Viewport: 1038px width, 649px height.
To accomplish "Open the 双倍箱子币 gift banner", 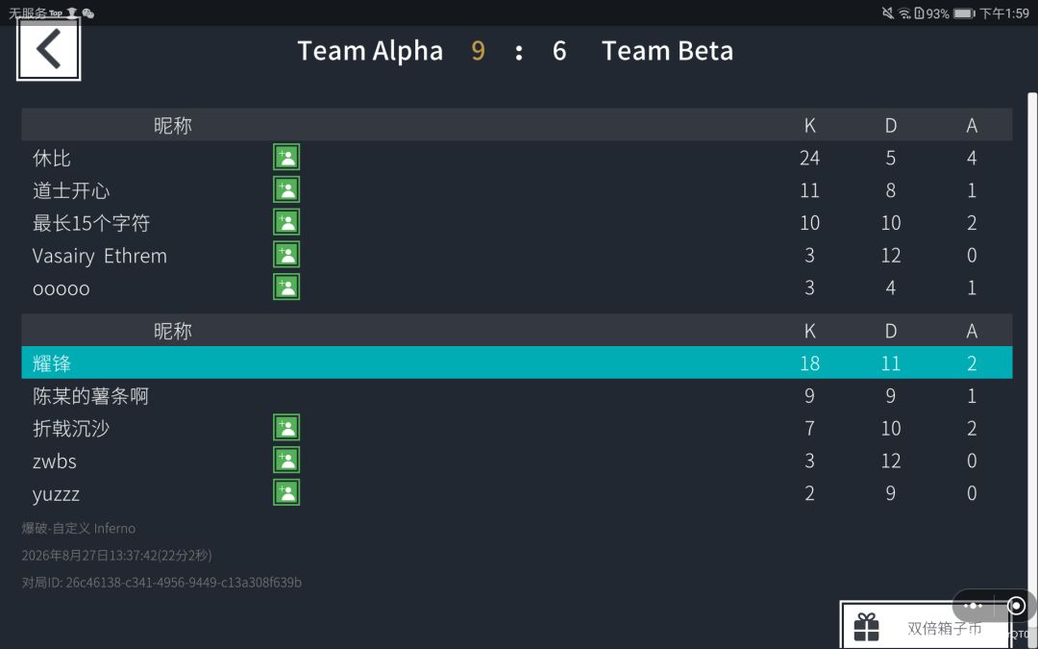I will point(927,625).
